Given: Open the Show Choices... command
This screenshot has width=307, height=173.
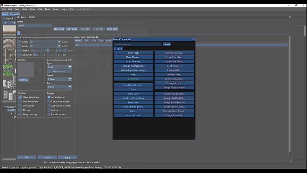Looking at the screenshot, I should pos(133,57).
